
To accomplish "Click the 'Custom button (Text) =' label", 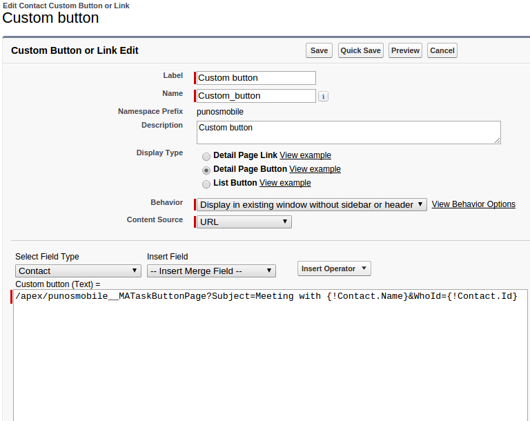I will (58, 284).
